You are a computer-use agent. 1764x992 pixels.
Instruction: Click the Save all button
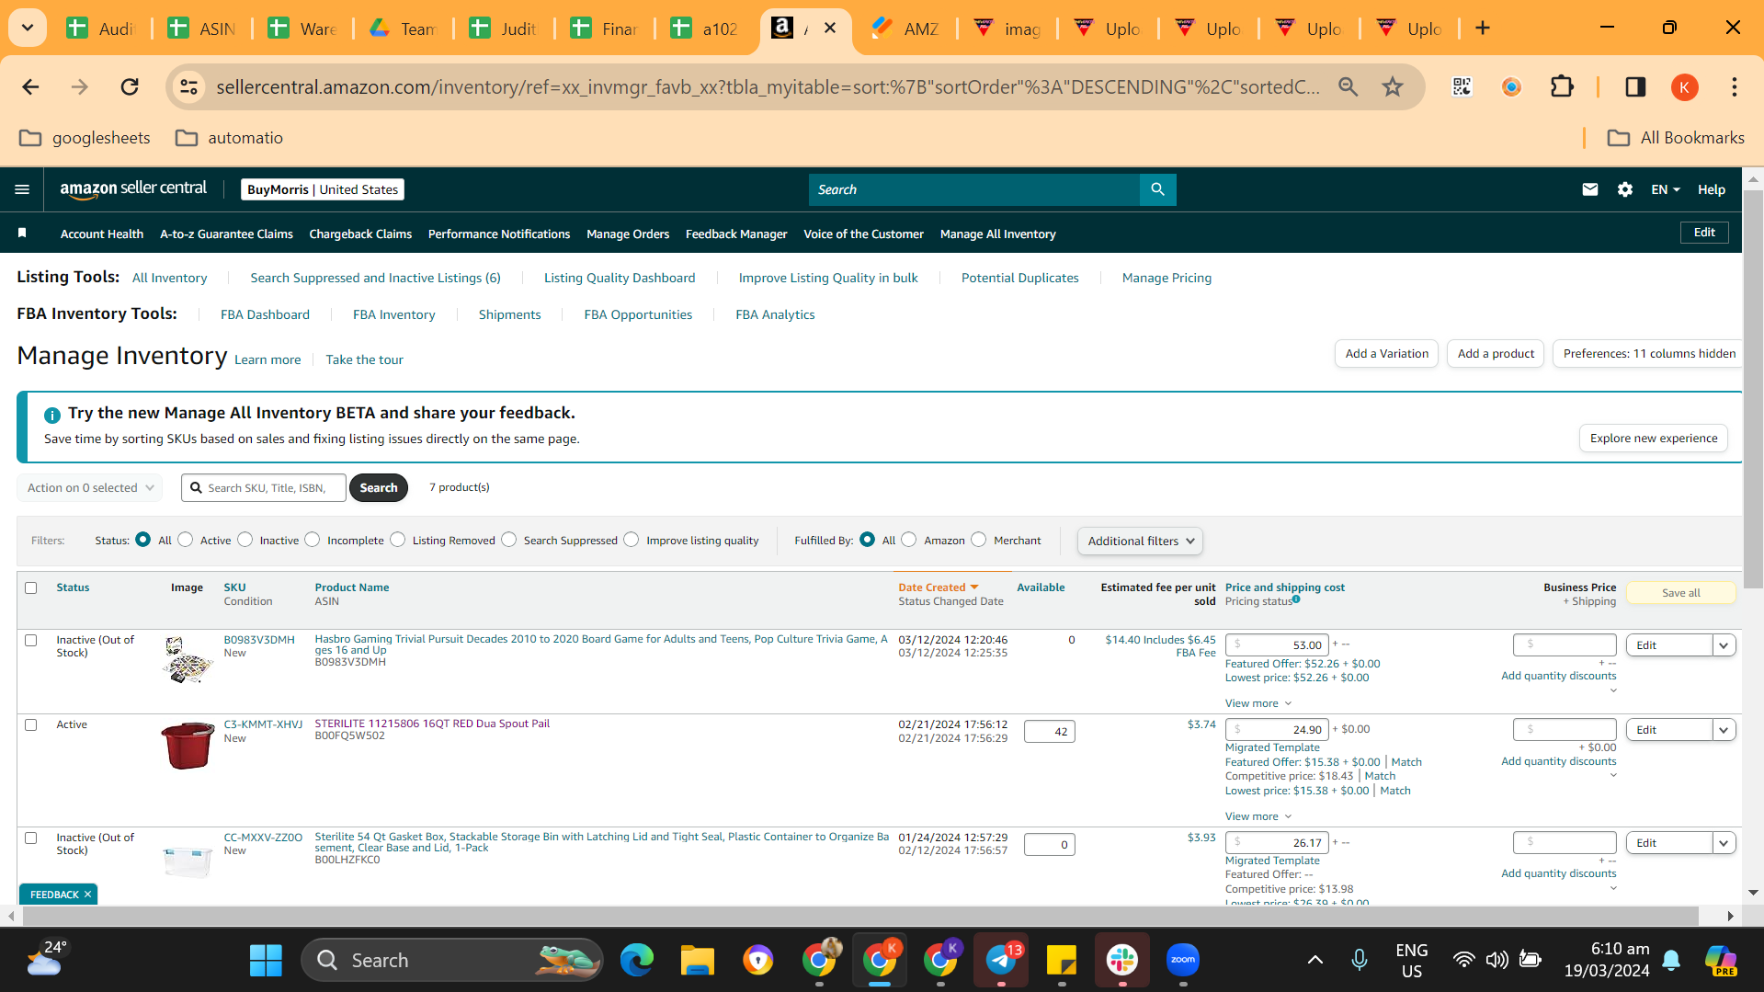[1680, 593]
